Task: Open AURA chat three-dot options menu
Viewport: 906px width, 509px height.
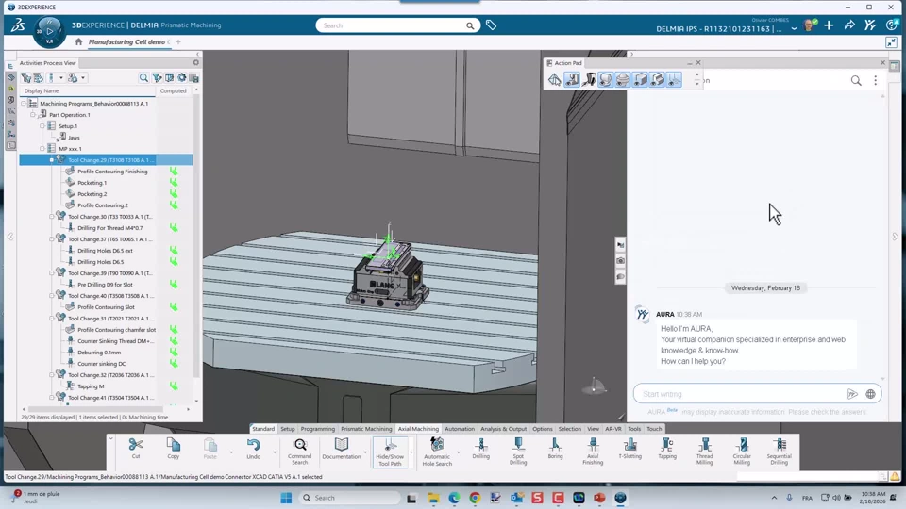Action: tap(876, 81)
